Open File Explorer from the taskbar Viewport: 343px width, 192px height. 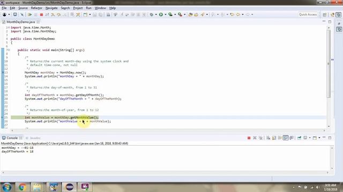click(x=37, y=187)
